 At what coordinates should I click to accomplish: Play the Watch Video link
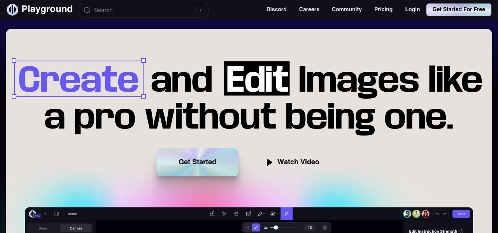pyautogui.click(x=293, y=162)
